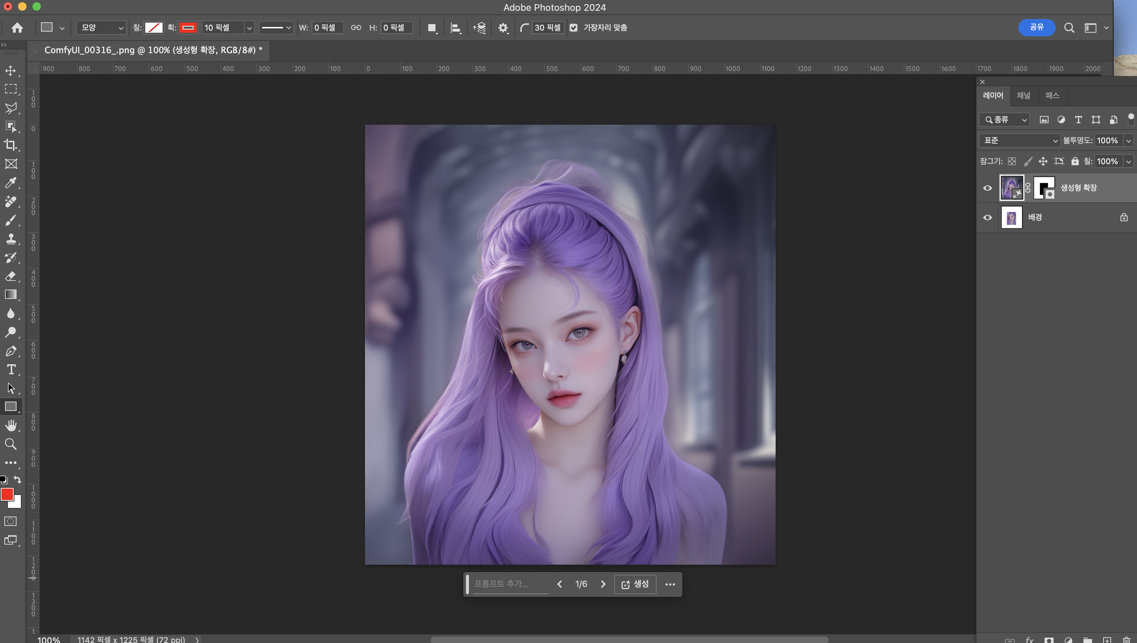Click the 생성 generate button

pyautogui.click(x=635, y=584)
